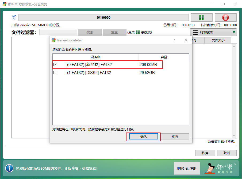242x179 pixels.
Task: Click the spinning loading indicator icon
Action: point(14,17)
